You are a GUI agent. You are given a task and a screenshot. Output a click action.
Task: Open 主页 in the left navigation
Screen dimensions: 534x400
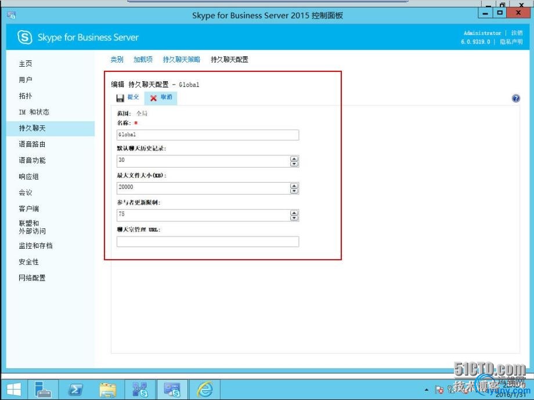pyautogui.click(x=26, y=64)
